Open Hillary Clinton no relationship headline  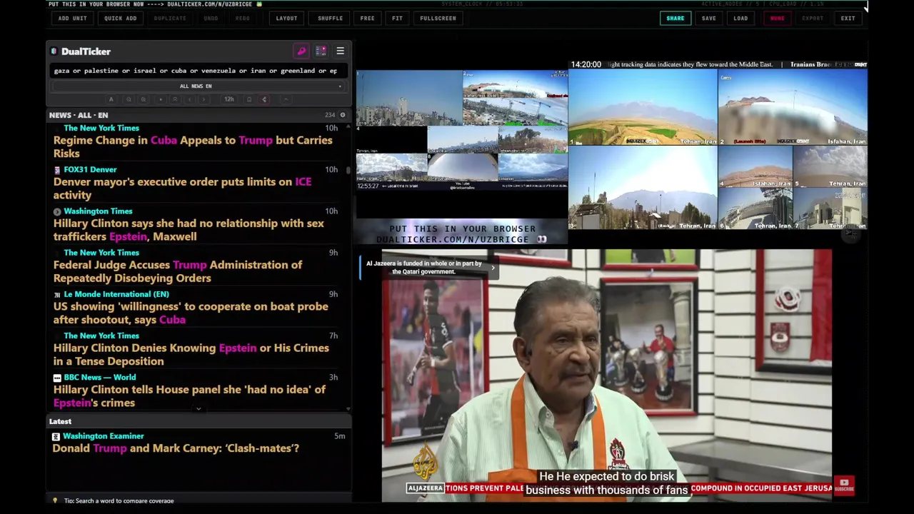(x=189, y=230)
